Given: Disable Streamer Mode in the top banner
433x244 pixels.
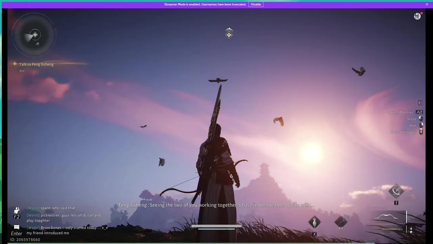Looking at the screenshot, I should click(x=256, y=4).
